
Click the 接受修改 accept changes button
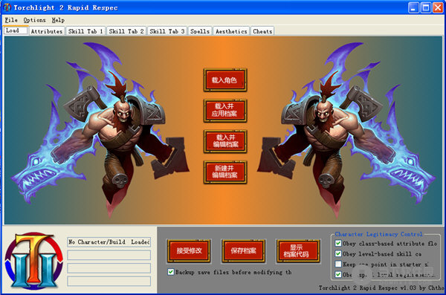point(189,250)
